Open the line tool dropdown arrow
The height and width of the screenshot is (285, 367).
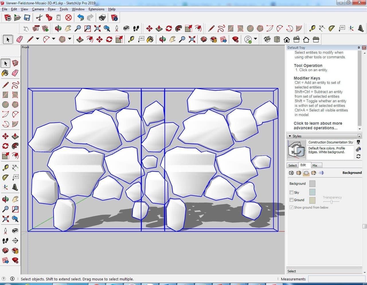point(37,39)
